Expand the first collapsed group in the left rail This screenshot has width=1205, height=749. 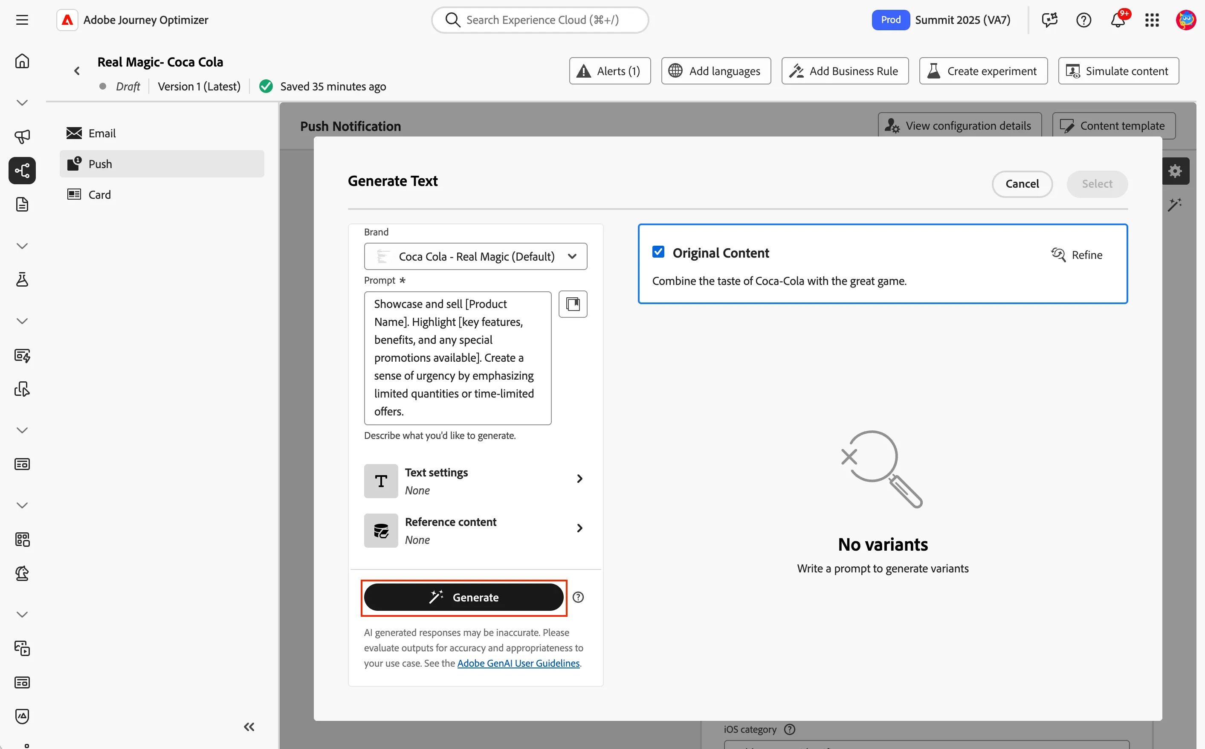coord(22,103)
